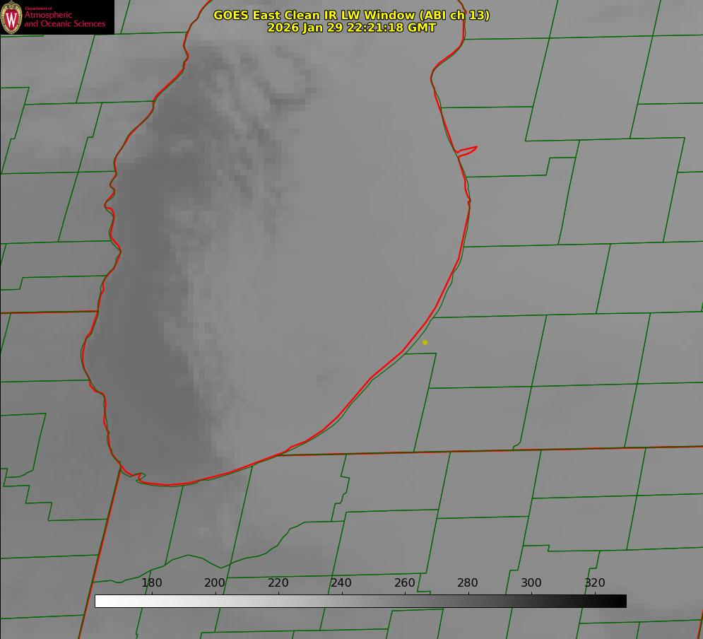Screen dimensions: 703x639
Task: Click the 260 colorbar label
Action: click(x=404, y=582)
